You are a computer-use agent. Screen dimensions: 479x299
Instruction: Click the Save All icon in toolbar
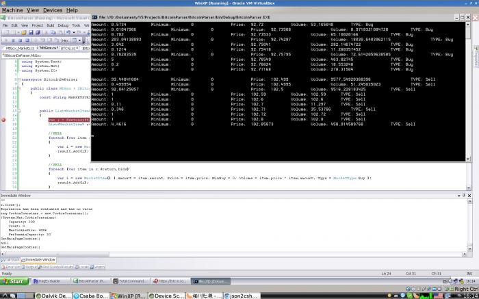pyautogui.click(x=38, y=32)
